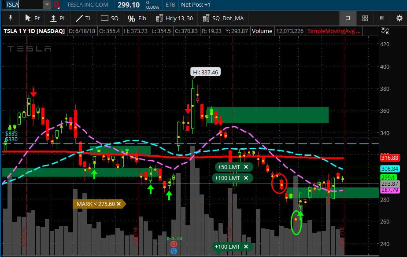Image resolution: width=407 pixels, height=257 pixels.
Task: Click the TSLA 1 Y 1D [NASDAQ] chart title
Action: click(x=34, y=31)
